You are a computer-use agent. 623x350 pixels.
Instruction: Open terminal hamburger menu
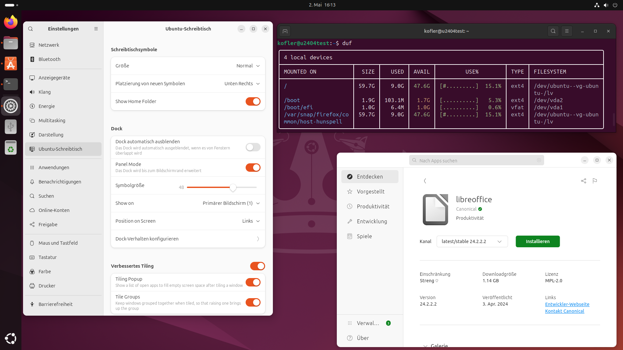567,31
